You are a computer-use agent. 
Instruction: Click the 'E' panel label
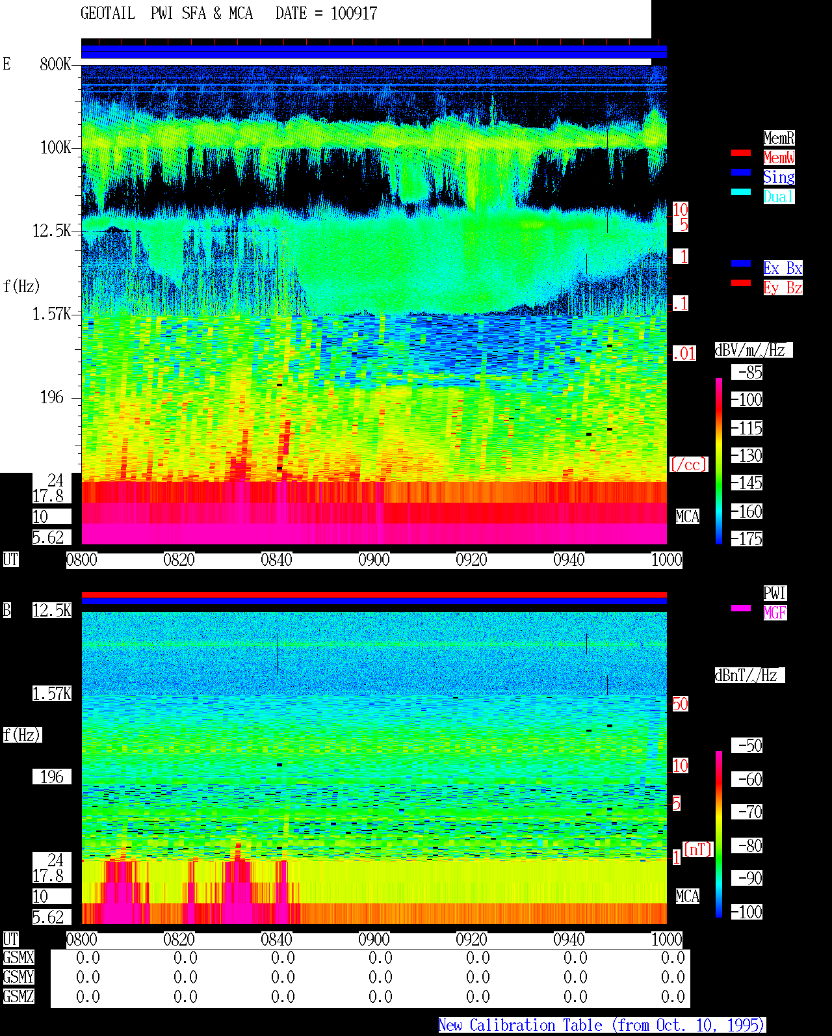pos(6,64)
